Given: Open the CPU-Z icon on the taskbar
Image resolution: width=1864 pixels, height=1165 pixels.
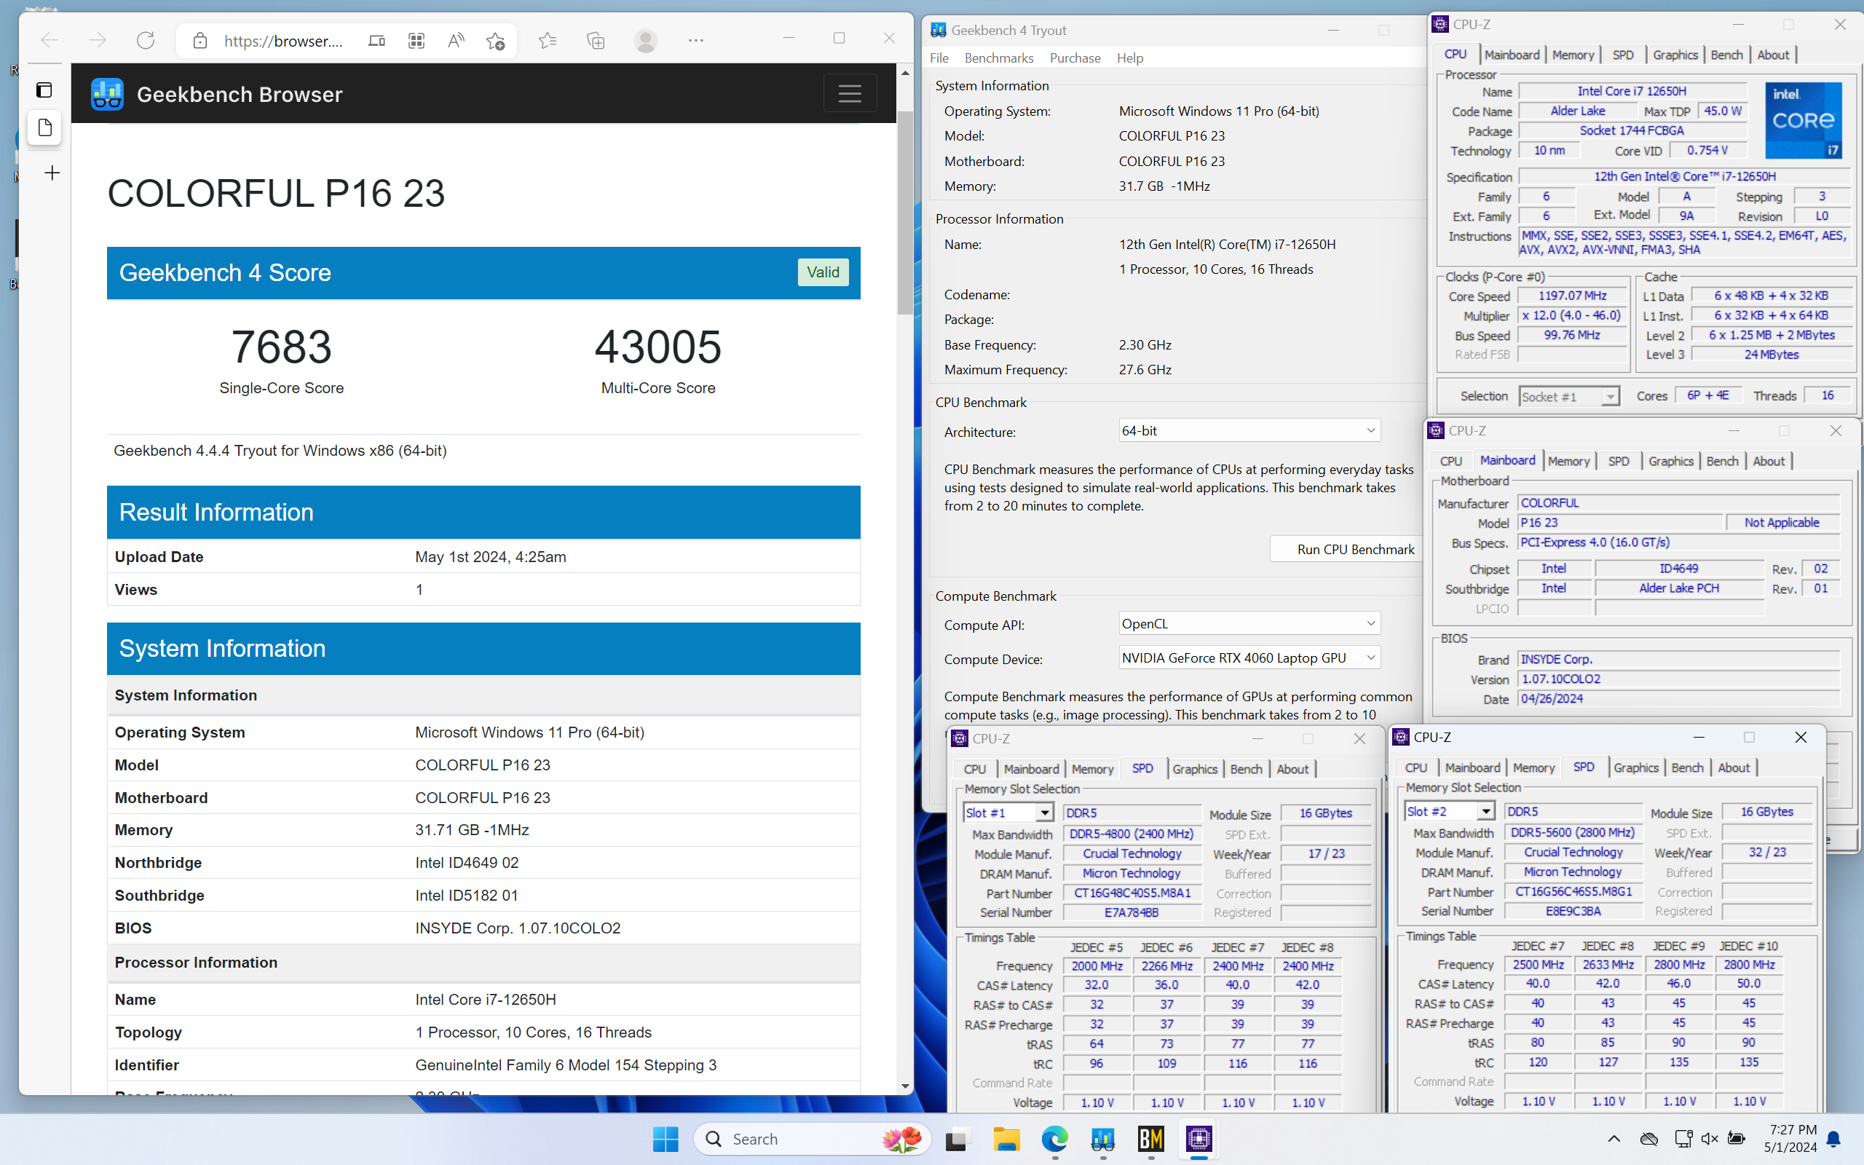Looking at the screenshot, I should point(1199,1138).
